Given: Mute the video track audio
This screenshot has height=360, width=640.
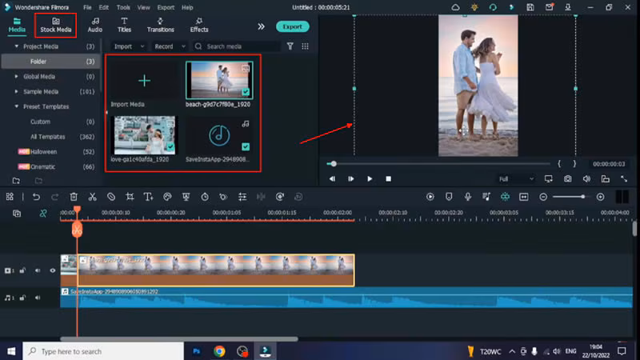Looking at the screenshot, I should 38,270.
